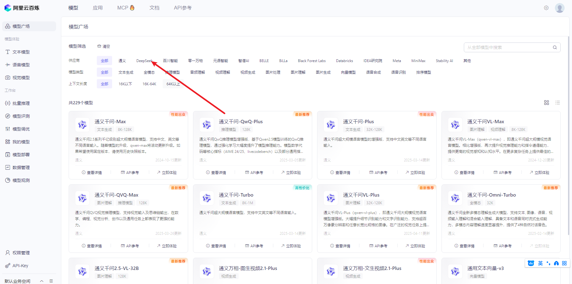Click the search magnifier icon

click(x=555, y=47)
